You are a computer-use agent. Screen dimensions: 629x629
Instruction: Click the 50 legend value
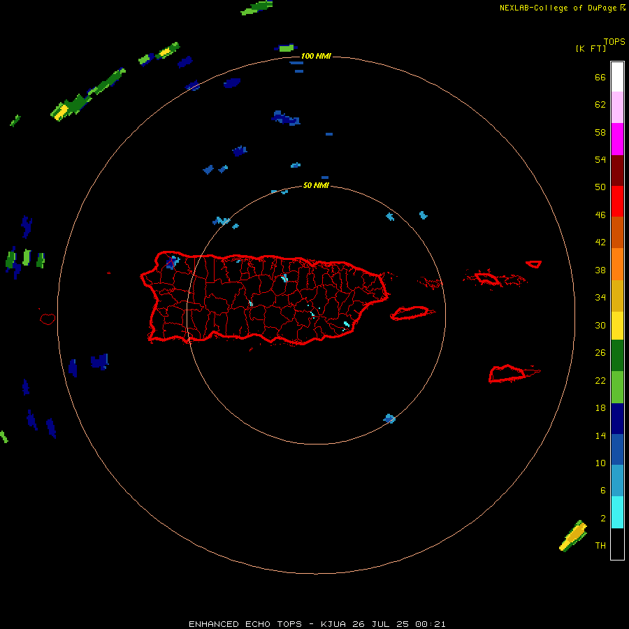tap(600, 187)
